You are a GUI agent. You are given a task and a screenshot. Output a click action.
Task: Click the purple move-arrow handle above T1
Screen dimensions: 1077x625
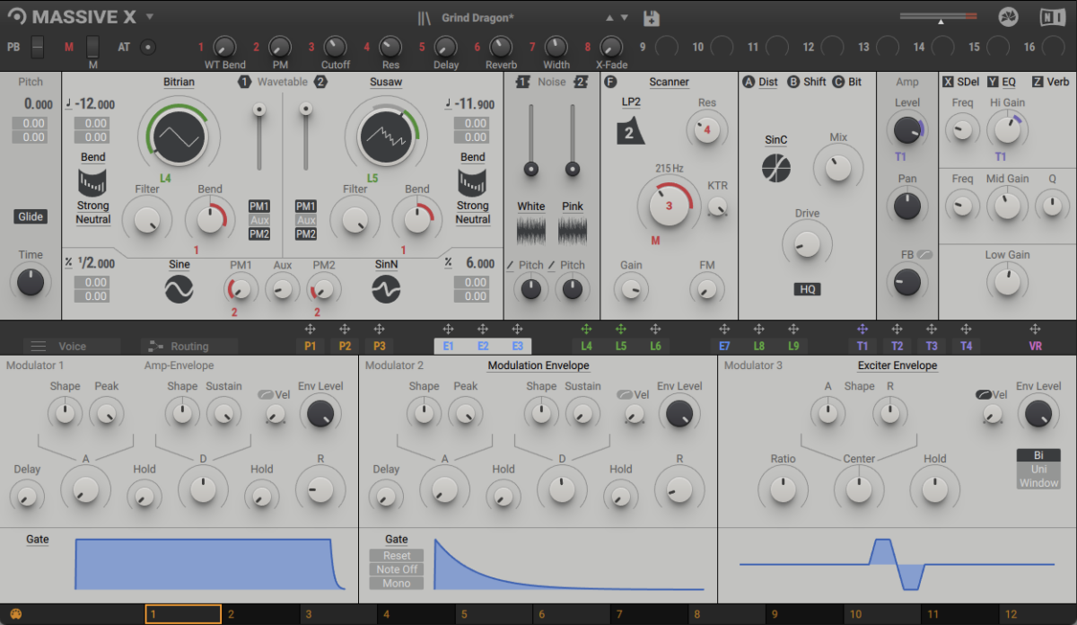(862, 330)
